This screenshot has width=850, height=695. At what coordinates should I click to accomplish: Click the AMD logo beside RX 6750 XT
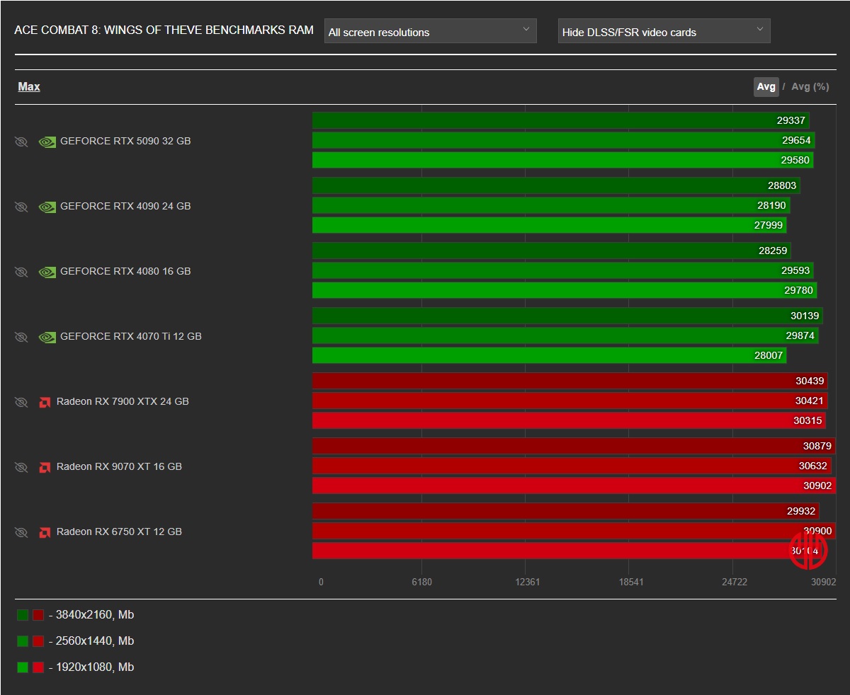[45, 532]
